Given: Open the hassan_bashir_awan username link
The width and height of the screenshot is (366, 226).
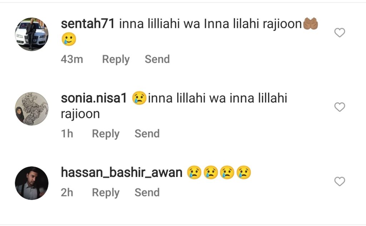Looking at the screenshot, I should point(122,172).
